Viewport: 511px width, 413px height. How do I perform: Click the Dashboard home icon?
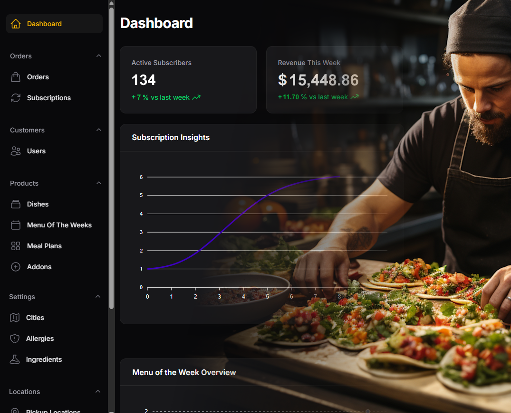[16, 24]
